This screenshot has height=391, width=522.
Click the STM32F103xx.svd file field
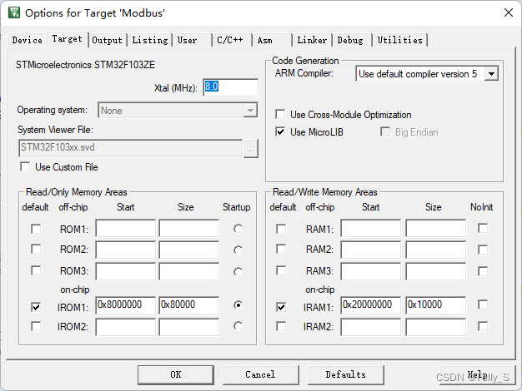pos(130,148)
